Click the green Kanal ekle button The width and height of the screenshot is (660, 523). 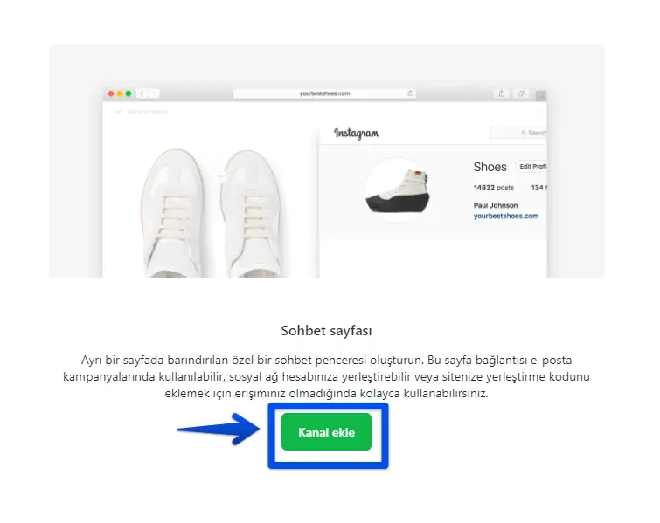pyautogui.click(x=326, y=432)
